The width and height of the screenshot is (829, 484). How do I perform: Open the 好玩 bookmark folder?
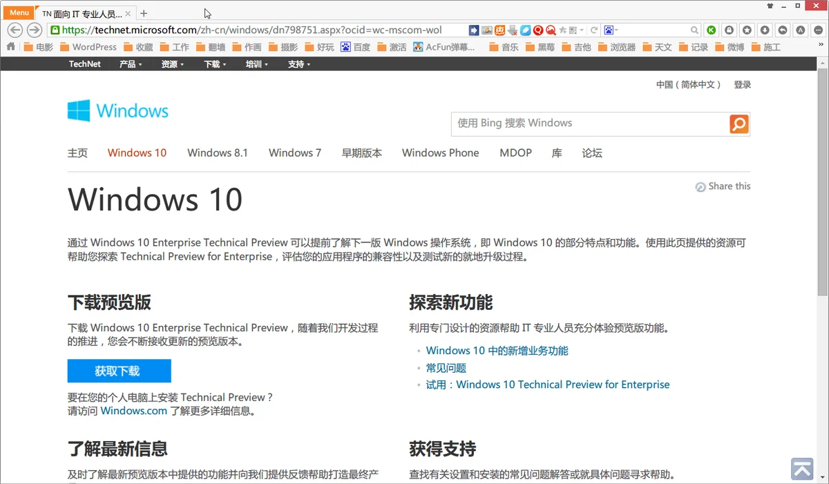click(319, 47)
